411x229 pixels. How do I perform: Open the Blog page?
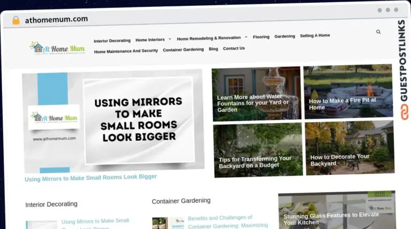coord(213,49)
